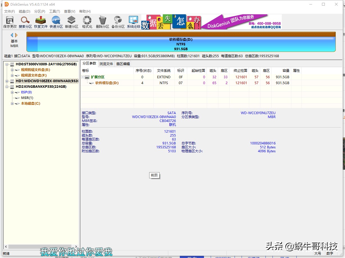Open the DiskGenius data recovery banner ad
Image resolution: width=345 pixels, height=258 pixels.
(211, 22)
